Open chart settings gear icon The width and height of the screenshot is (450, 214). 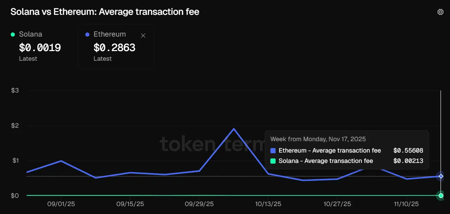tap(440, 12)
